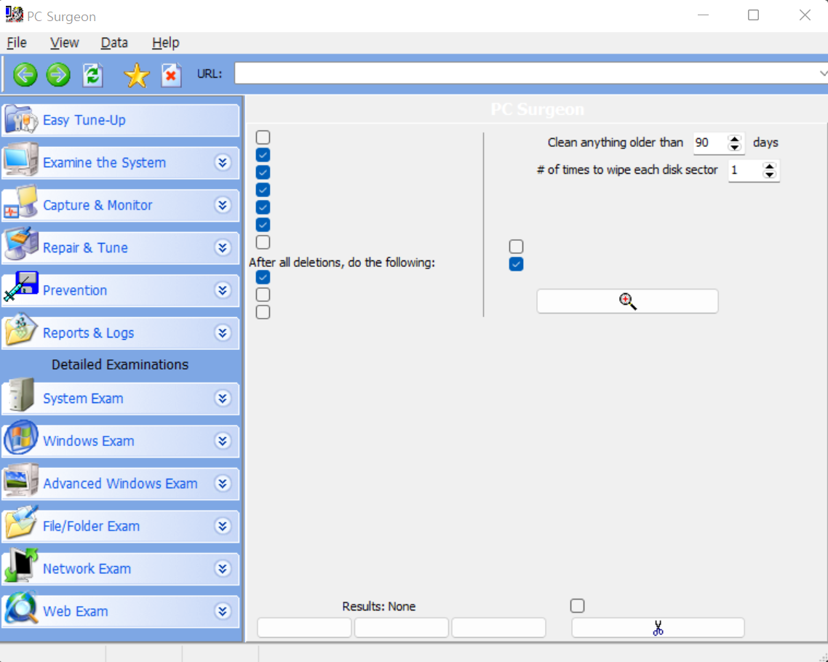This screenshot has width=828, height=662.
Task: Open the View menu
Action: [x=65, y=43]
